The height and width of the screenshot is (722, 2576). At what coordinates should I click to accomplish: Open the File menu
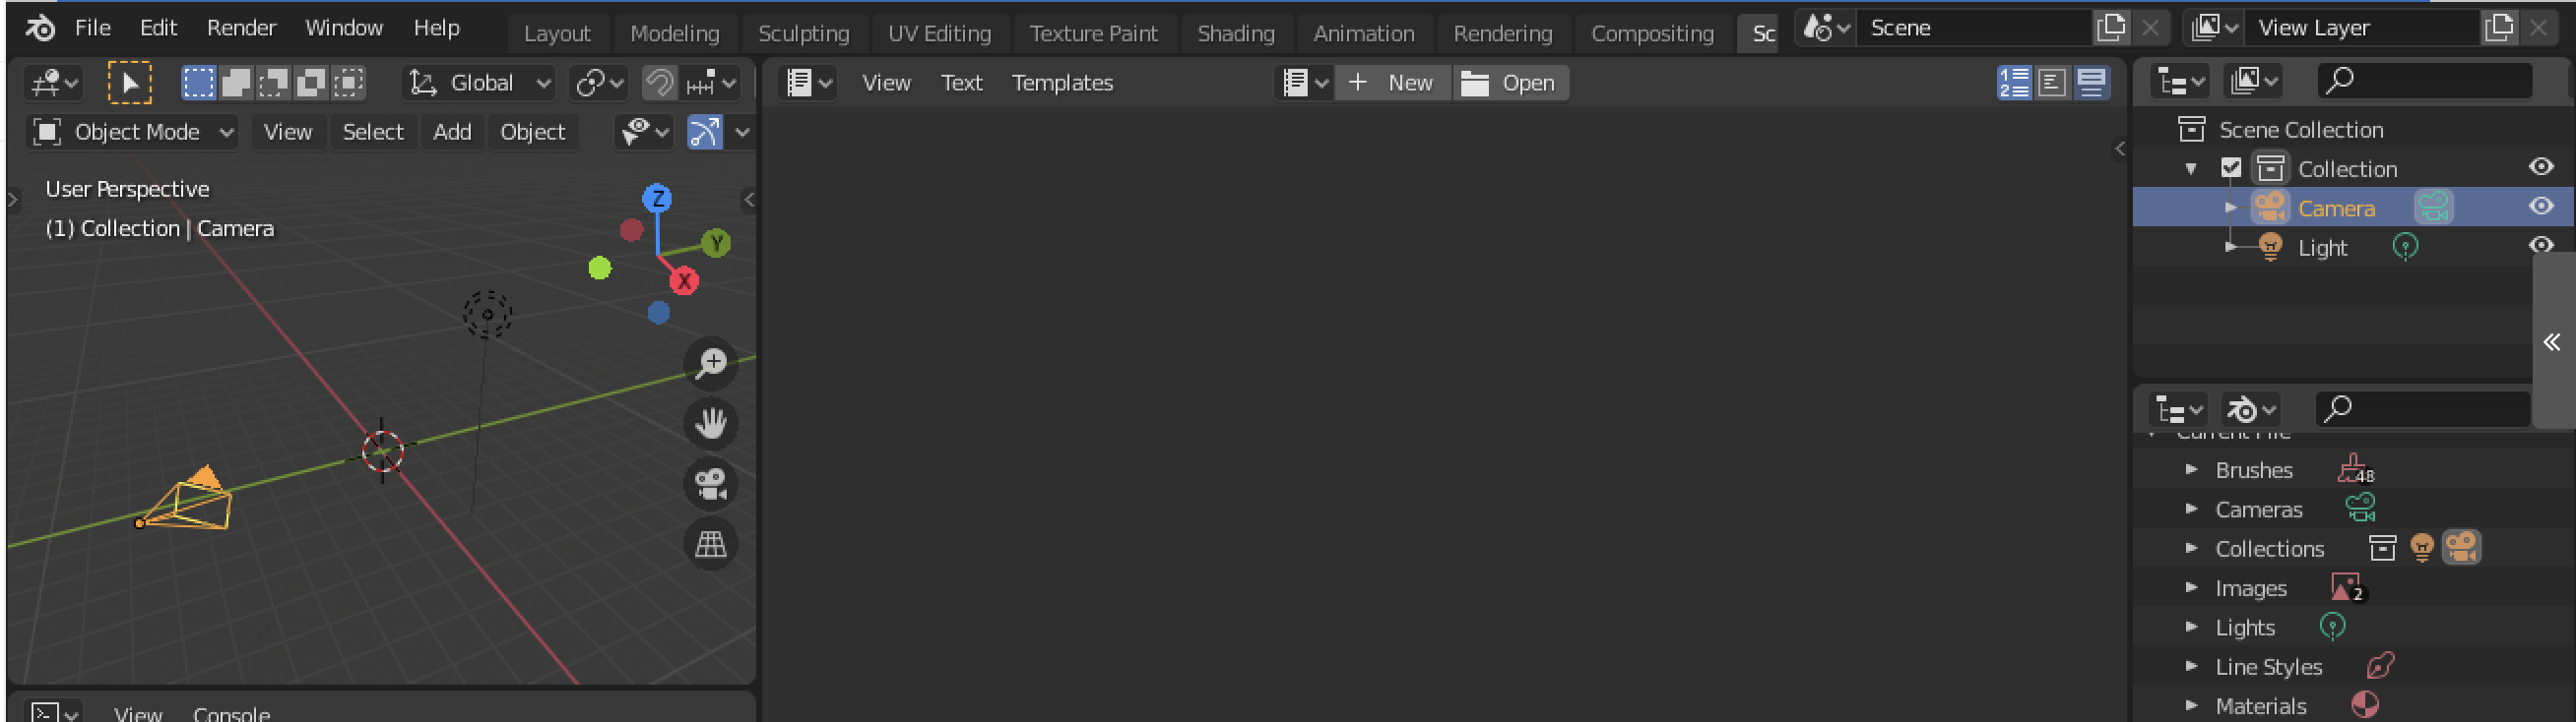(x=93, y=28)
